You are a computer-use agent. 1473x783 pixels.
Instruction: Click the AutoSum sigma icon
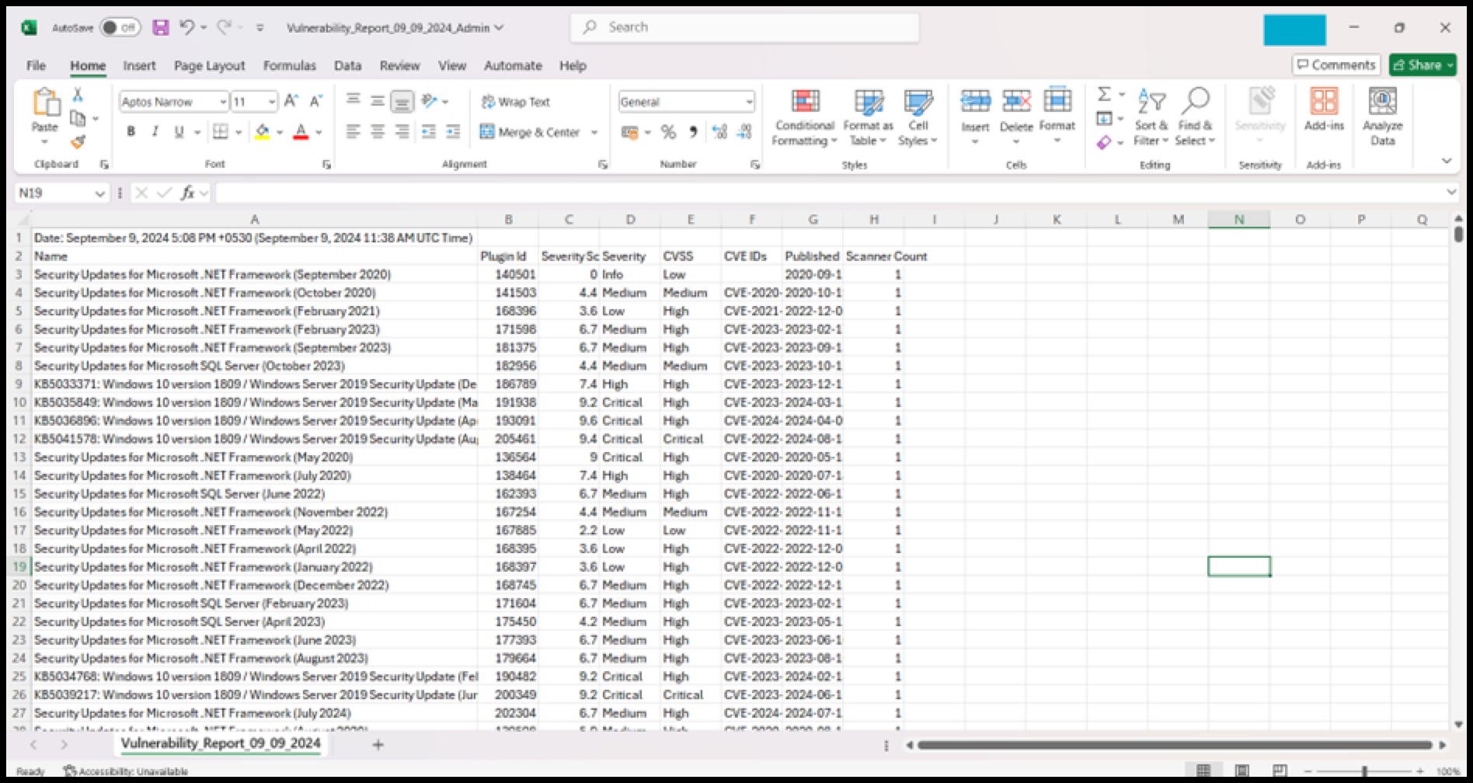tap(1104, 95)
